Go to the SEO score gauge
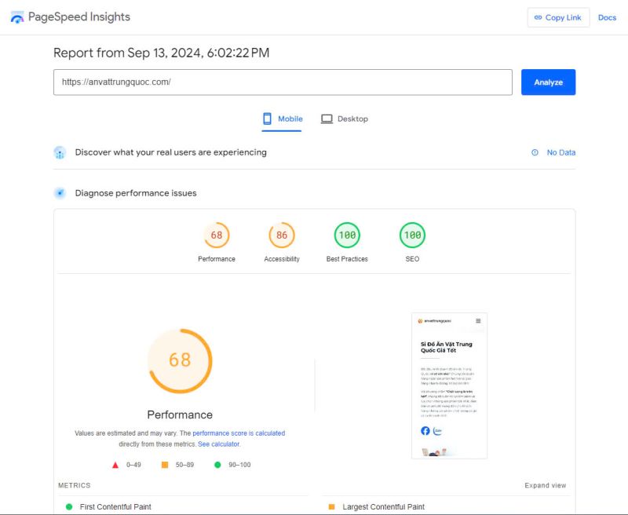Image resolution: width=628 pixels, height=515 pixels. pyautogui.click(x=412, y=236)
